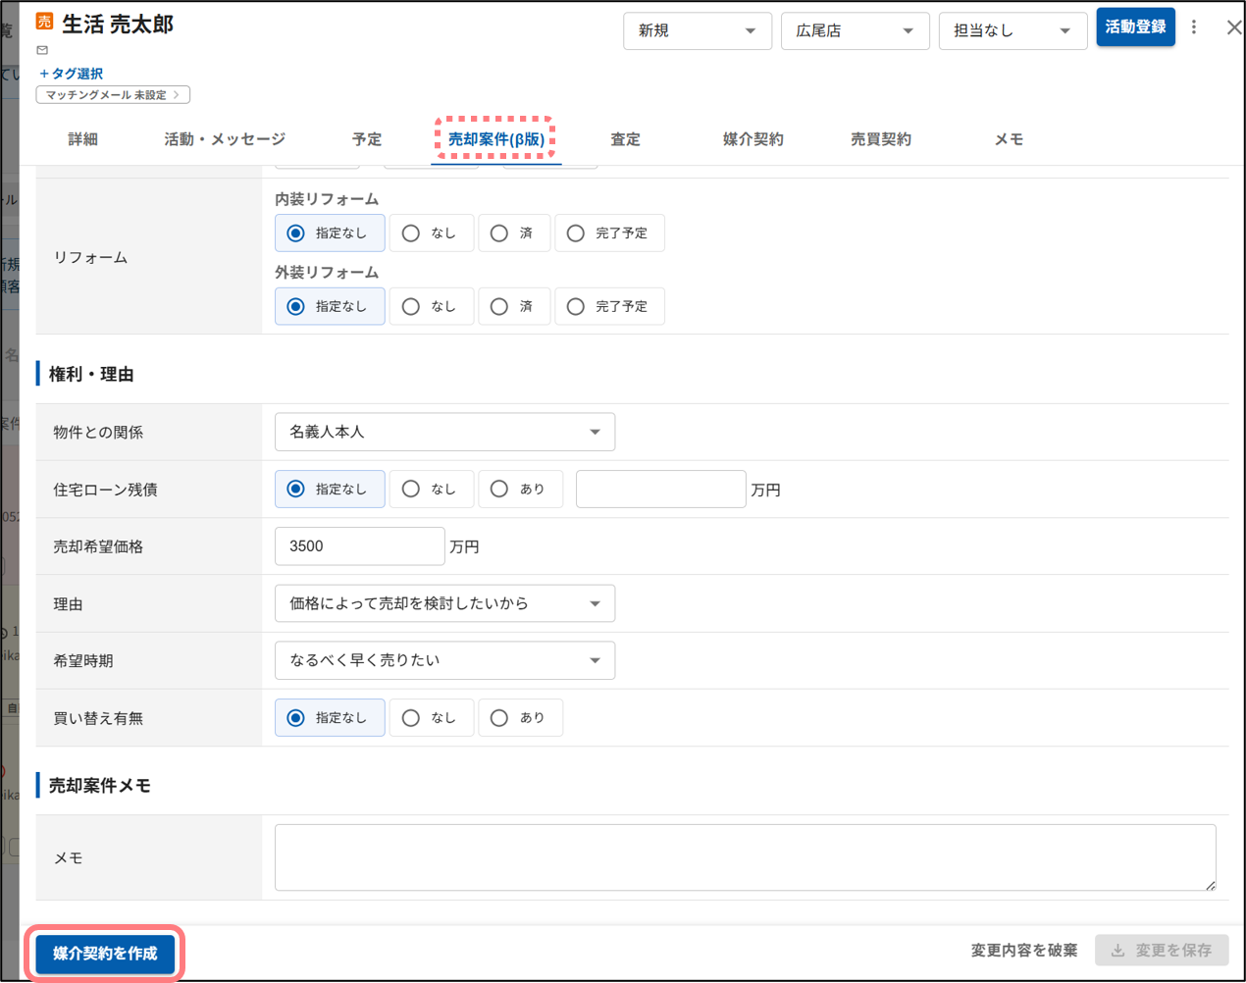Switch to the 詳細 tab

click(x=83, y=139)
